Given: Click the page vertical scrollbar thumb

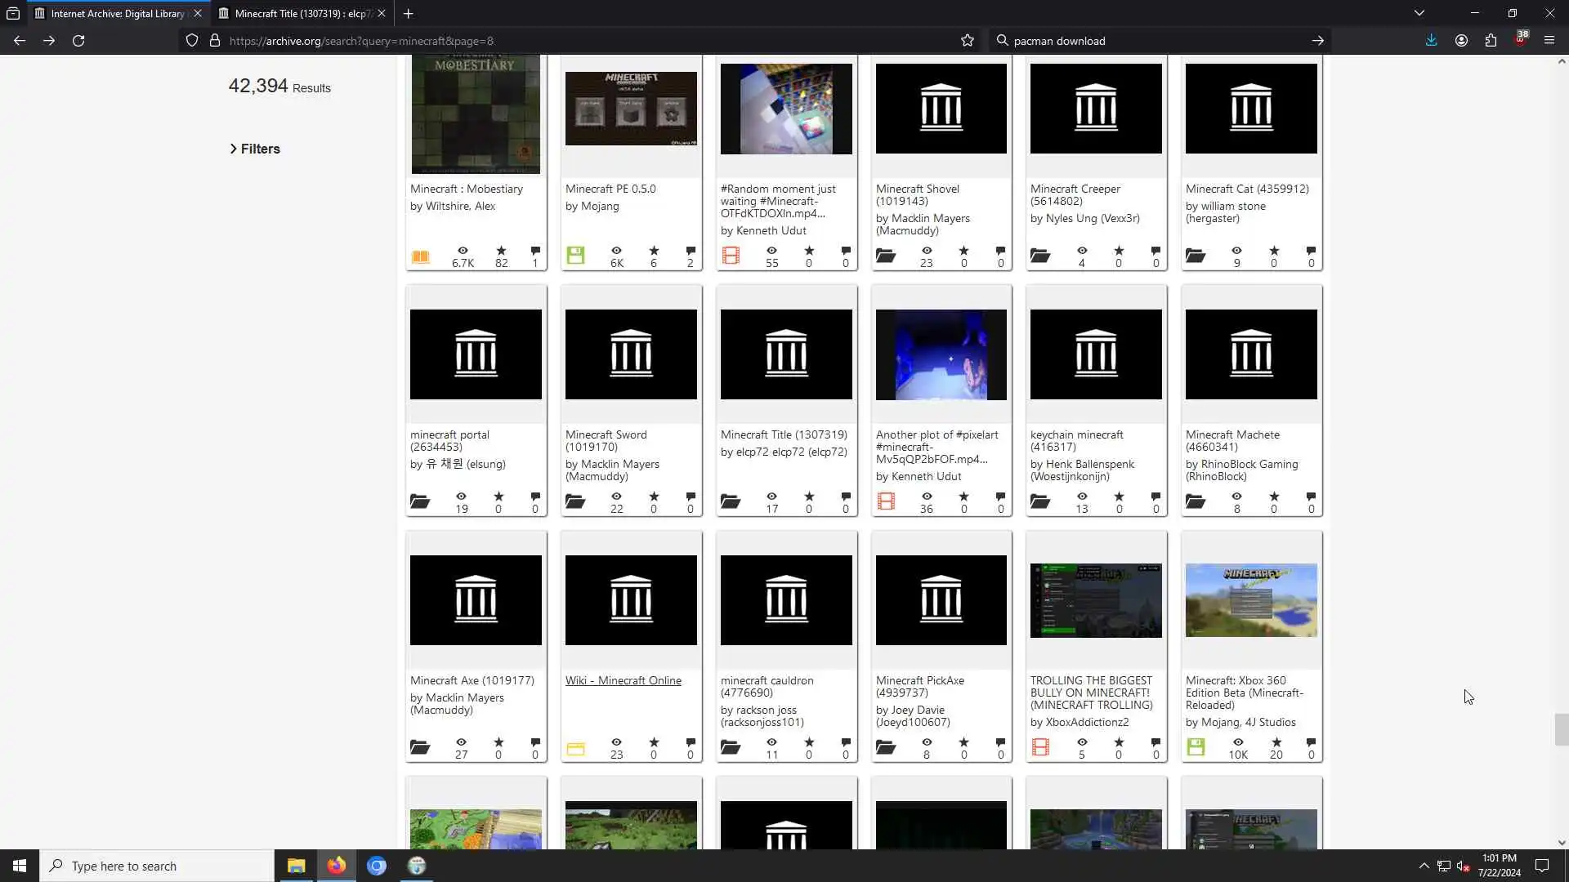Looking at the screenshot, I should [x=1562, y=729].
